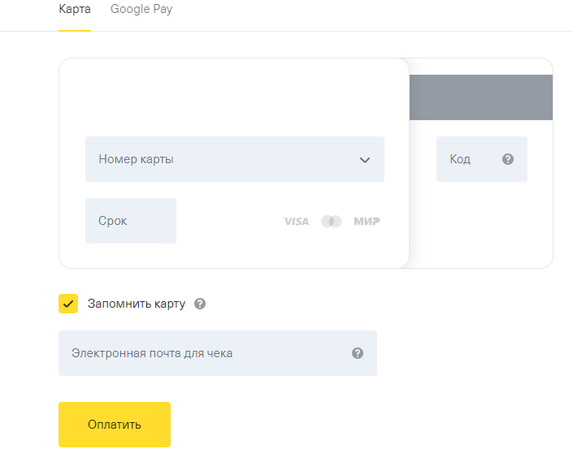Toggle the Запомнить карту checkbox

pos(68,304)
